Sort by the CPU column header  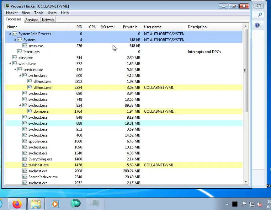[91, 27]
